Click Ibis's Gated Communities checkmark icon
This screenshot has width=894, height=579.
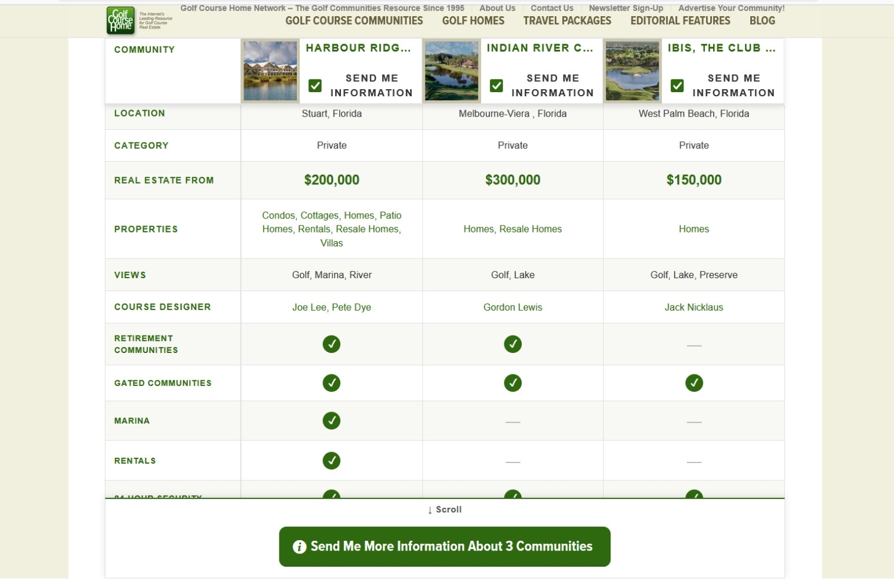point(694,383)
